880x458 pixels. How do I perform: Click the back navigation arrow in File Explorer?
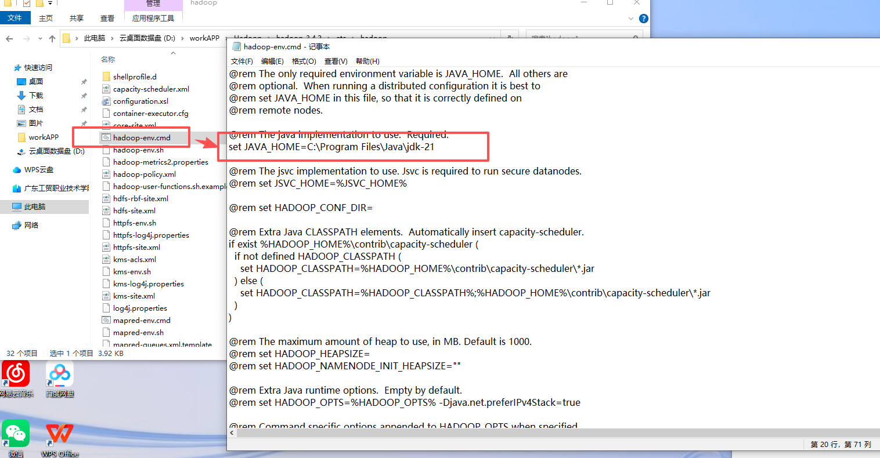[x=10, y=39]
